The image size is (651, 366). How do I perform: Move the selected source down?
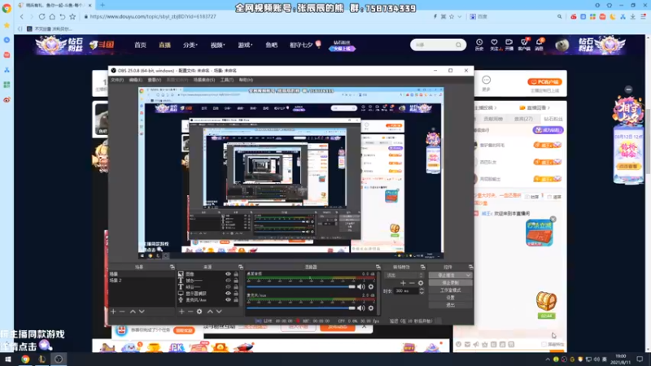click(219, 312)
